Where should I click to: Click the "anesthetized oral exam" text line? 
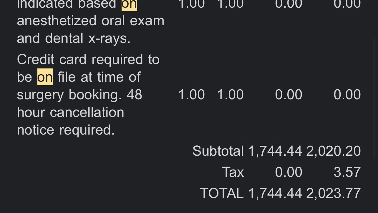(91, 21)
